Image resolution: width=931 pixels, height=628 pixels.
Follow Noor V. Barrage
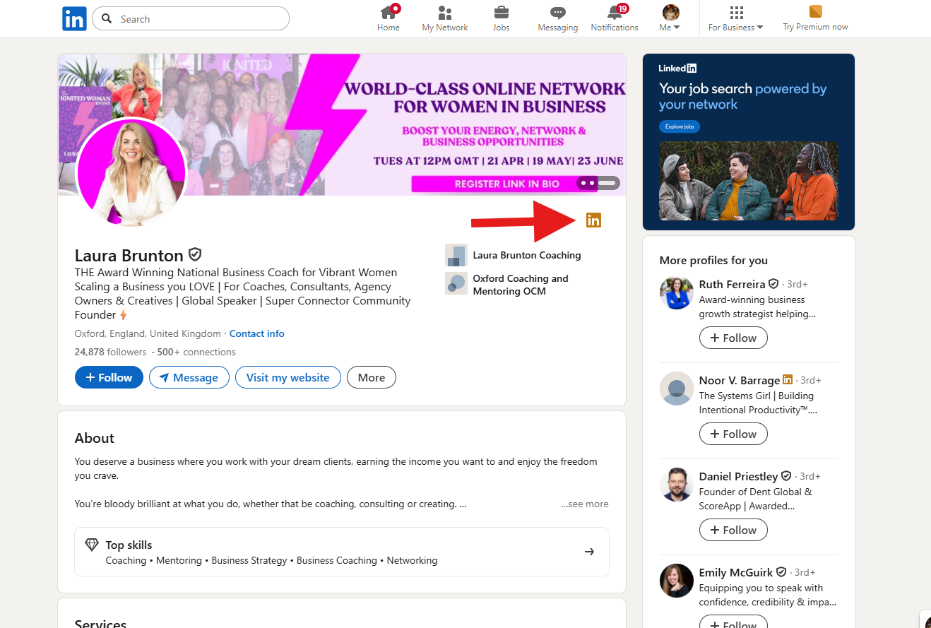pos(733,434)
